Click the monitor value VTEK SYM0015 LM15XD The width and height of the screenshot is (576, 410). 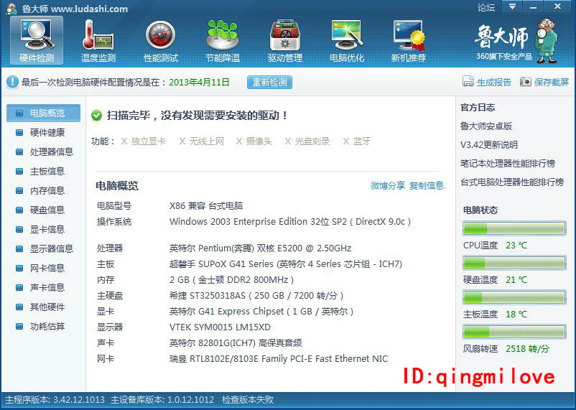(220, 327)
